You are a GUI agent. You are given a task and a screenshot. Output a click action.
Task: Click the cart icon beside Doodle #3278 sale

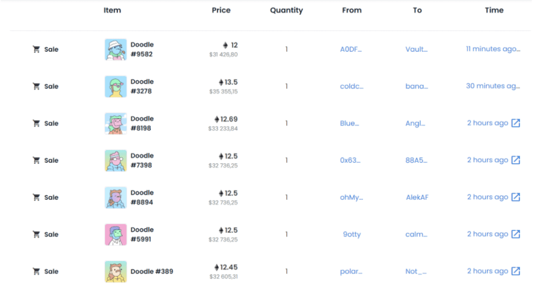pyautogui.click(x=36, y=86)
